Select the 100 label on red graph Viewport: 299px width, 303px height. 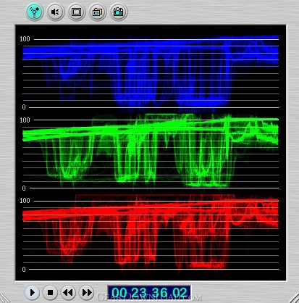(25, 201)
